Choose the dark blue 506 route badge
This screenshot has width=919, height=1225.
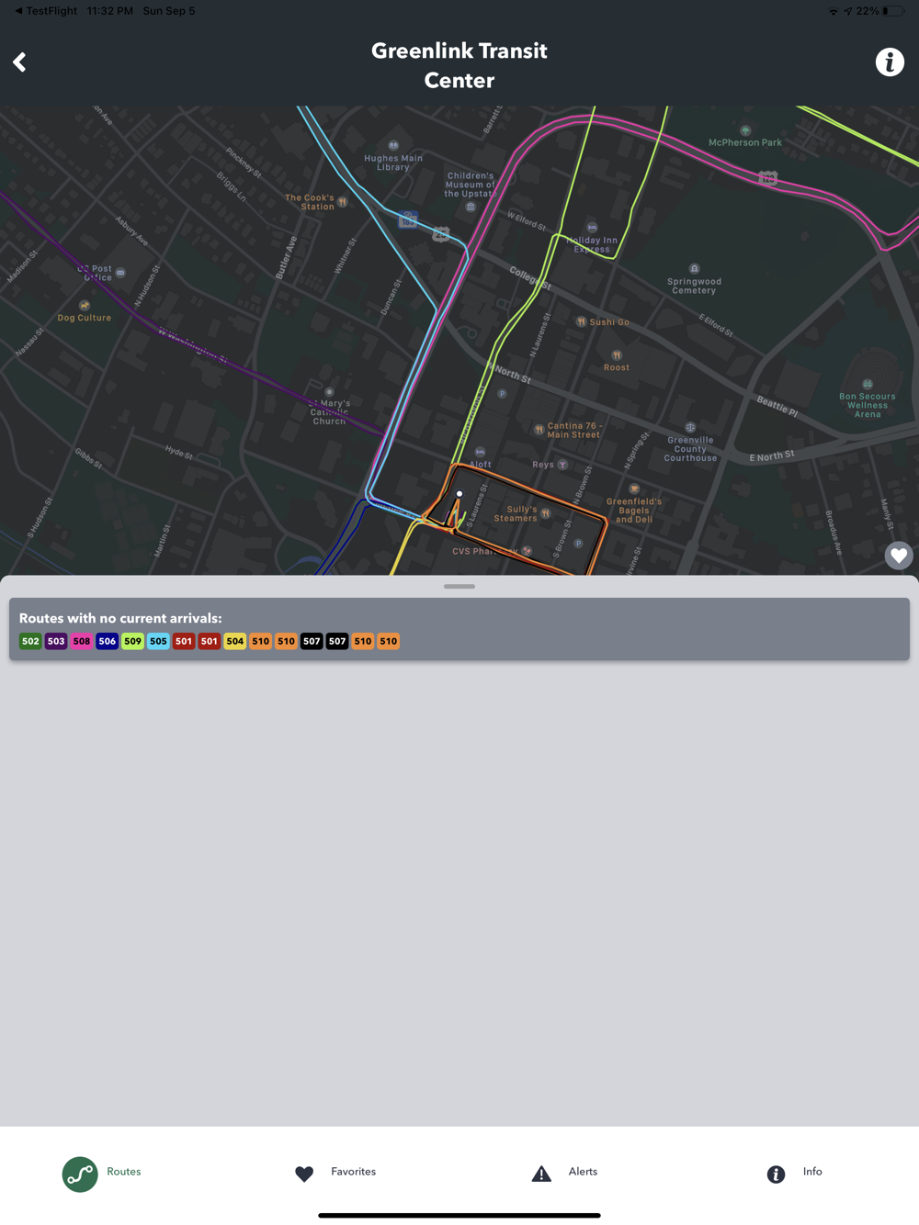pos(108,641)
